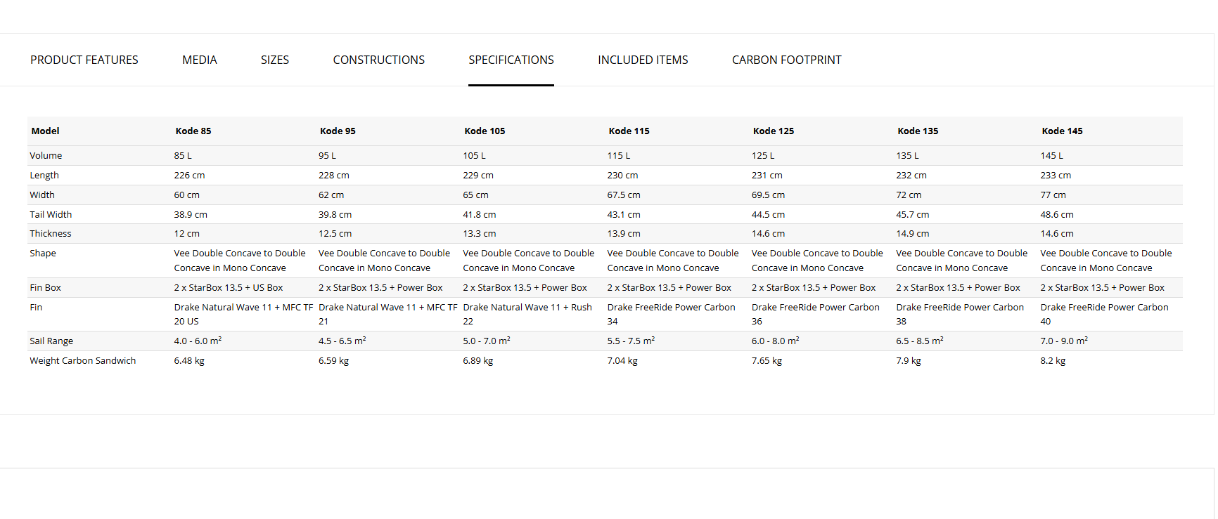1218x519 pixels.
Task: Select the Shape row label
Action: pos(43,253)
